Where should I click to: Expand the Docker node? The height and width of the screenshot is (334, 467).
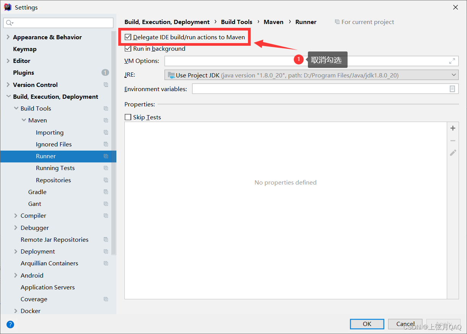pos(16,311)
